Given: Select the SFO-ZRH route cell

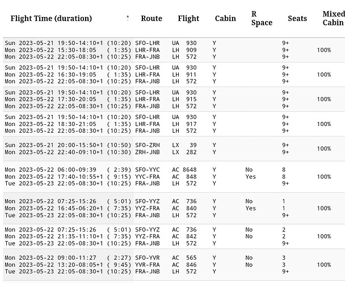Looking at the screenshot, I should point(150,145).
